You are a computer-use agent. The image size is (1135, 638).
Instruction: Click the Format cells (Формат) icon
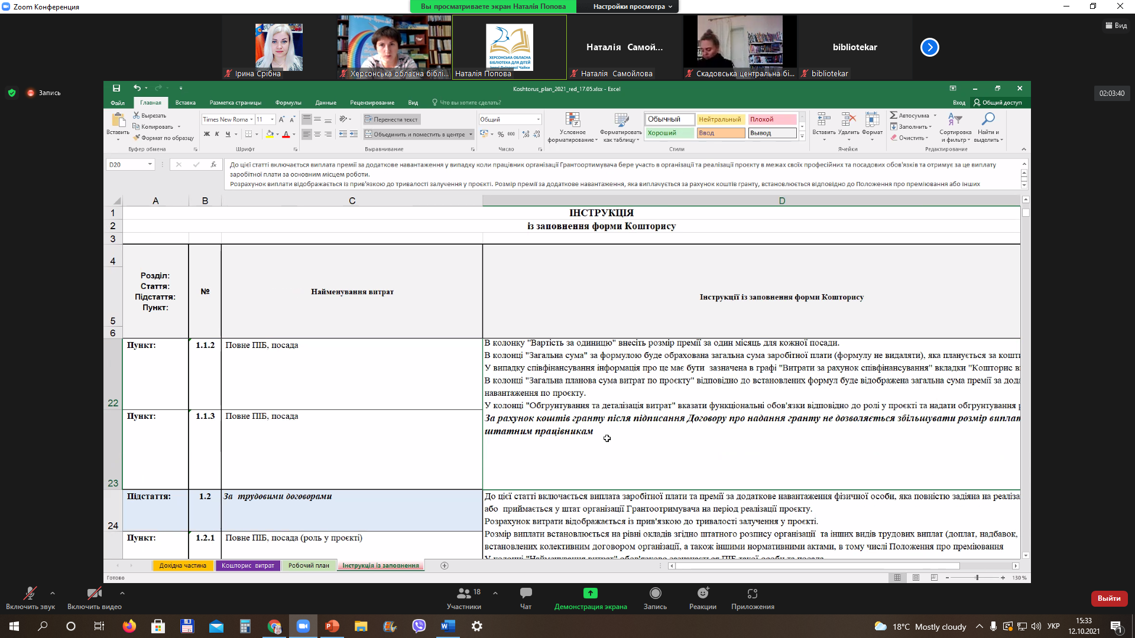(x=872, y=119)
